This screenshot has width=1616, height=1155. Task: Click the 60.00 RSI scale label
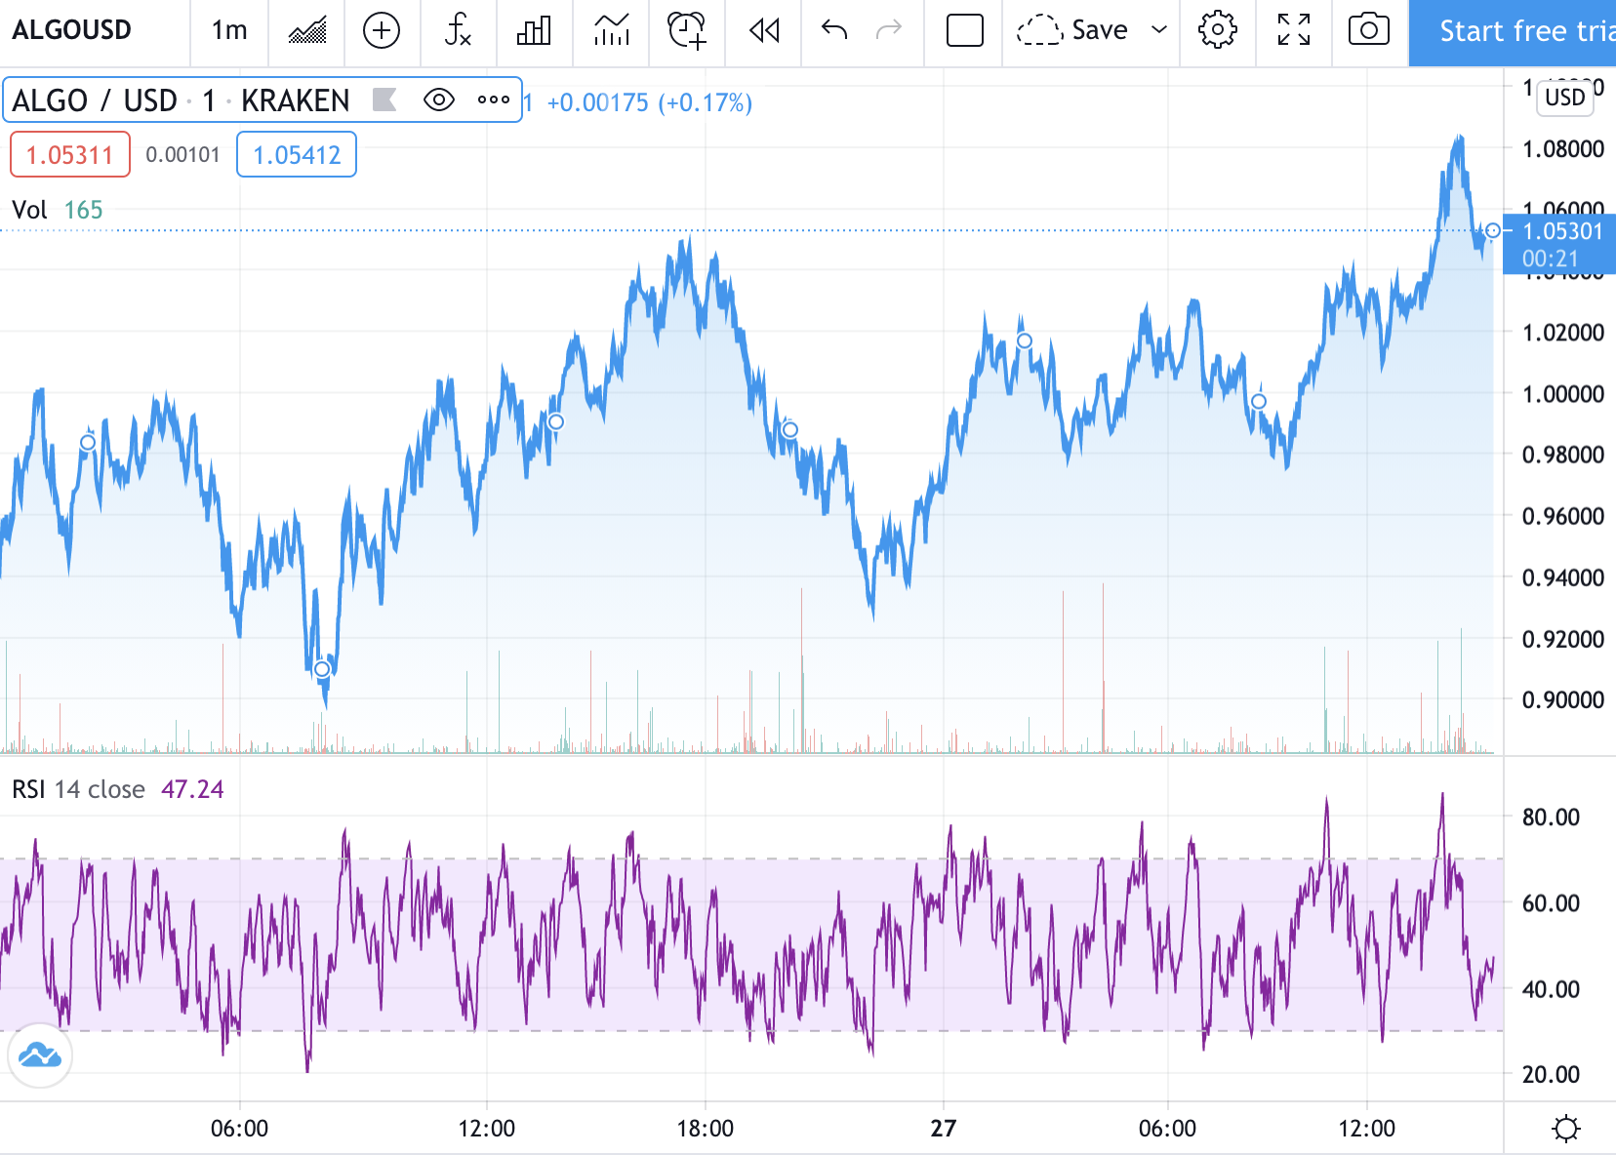(x=1551, y=903)
